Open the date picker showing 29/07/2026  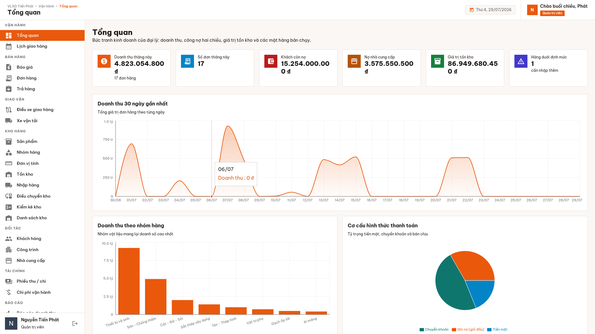(x=490, y=10)
